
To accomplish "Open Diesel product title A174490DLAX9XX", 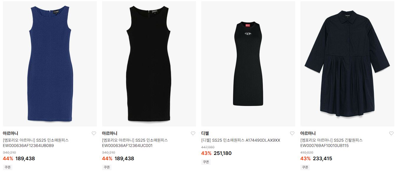I will pos(241,140).
